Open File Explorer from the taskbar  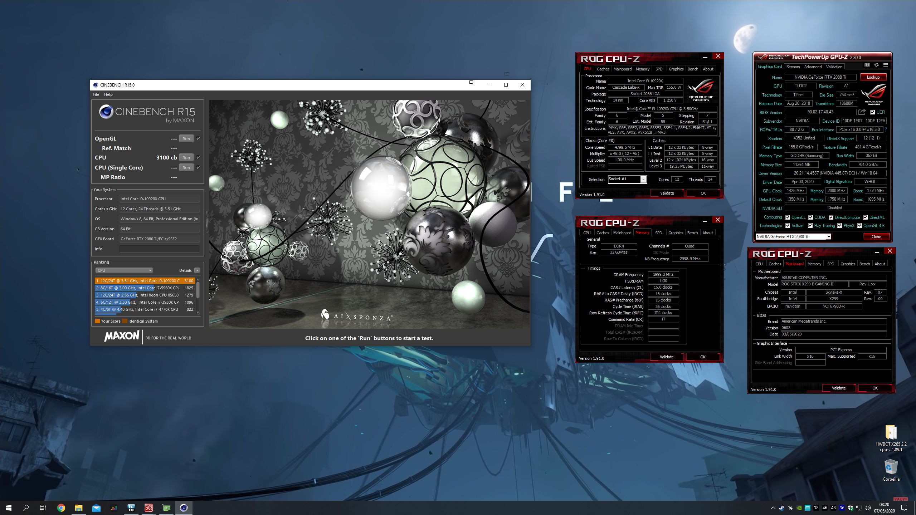[79, 508]
